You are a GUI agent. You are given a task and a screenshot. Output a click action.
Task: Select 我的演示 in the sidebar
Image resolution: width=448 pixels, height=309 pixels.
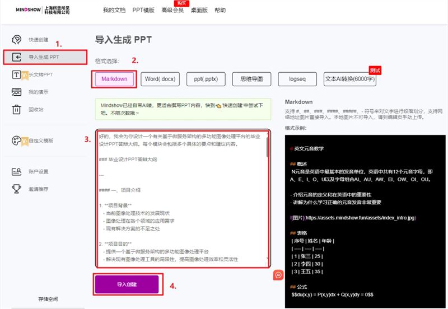38,92
